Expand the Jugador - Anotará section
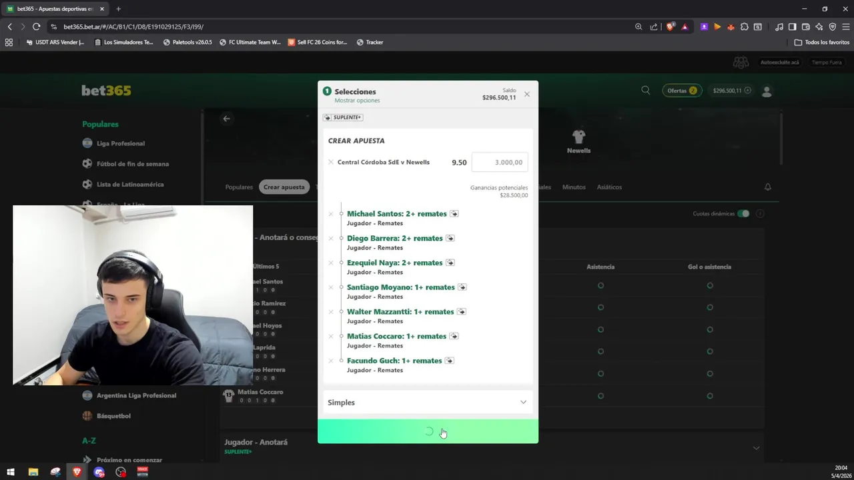This screenshot has height=480, width=854. (493, 447)
